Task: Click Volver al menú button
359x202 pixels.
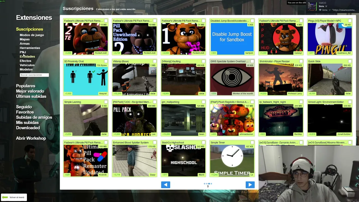Action: point(14,197)
